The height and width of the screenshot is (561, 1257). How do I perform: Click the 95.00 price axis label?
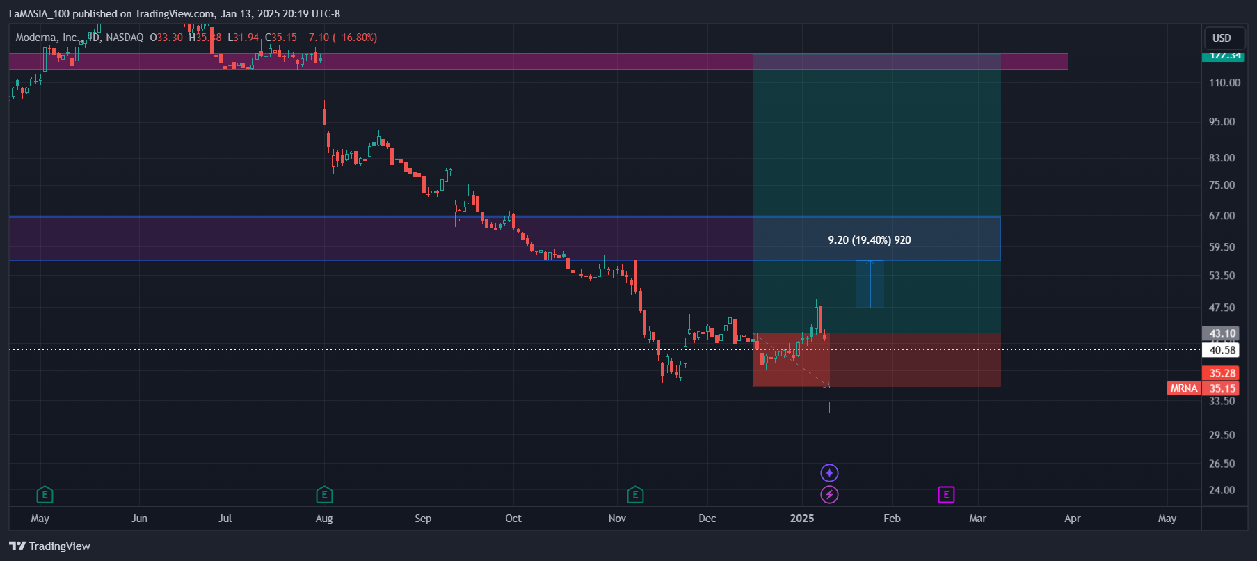[1222, 122]
